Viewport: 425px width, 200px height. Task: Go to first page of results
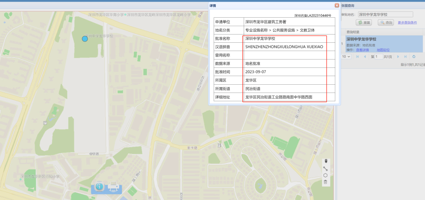point(357,57)
